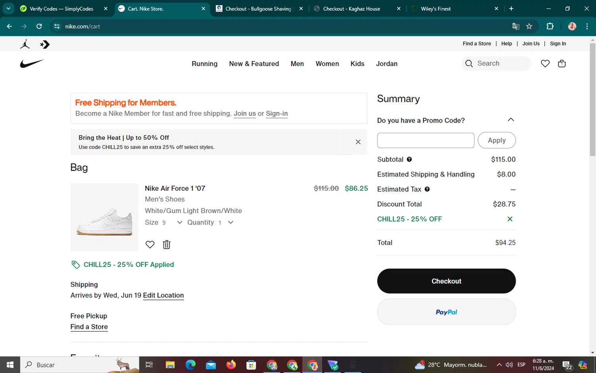Reload the Nike cart page
596x373 pixels.
click(39, 26)
